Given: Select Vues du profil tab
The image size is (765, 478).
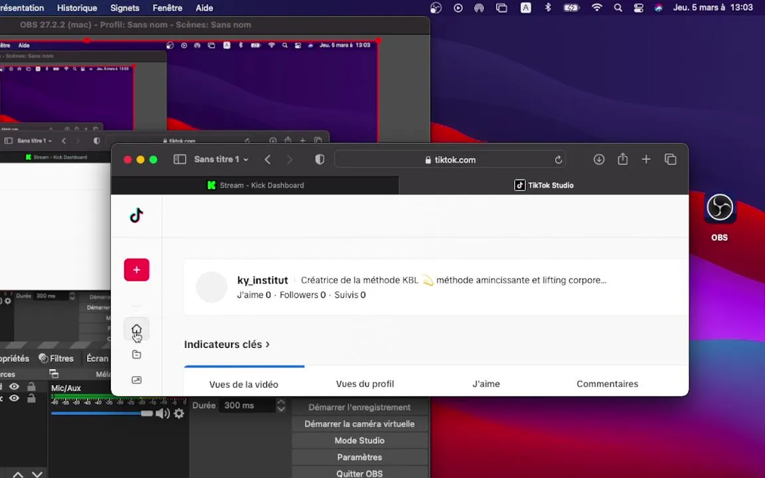Looking at the screenshot, I should click(365, 384).
